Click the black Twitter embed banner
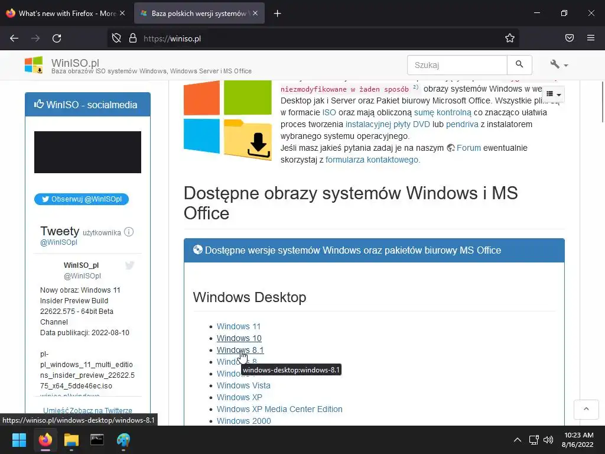This screenshot has height=454, width=605. coord(87,152)
